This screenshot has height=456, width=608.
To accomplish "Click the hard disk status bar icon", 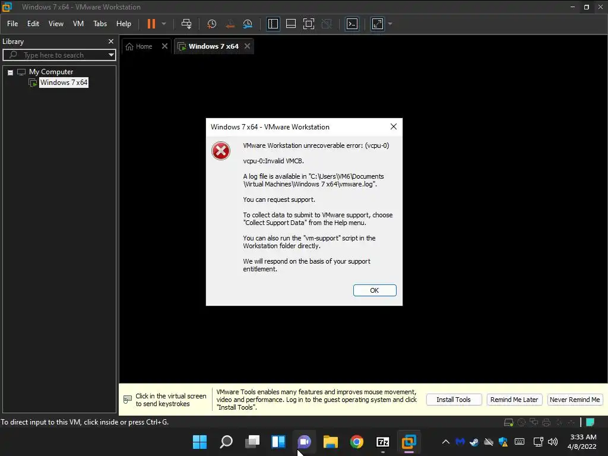I will pyautogui.click(x=508, y=422).
